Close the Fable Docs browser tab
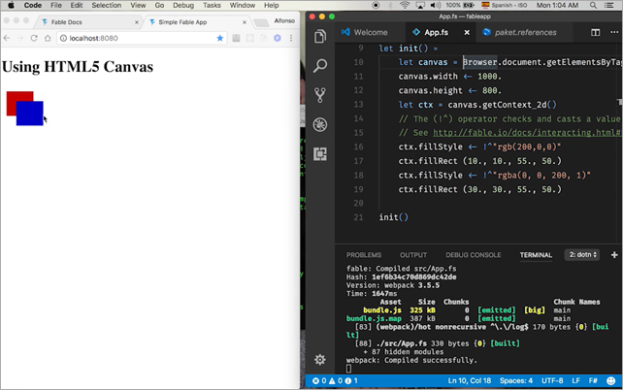The height and width of the screenshot is (390, 623). tap(137, 22)
